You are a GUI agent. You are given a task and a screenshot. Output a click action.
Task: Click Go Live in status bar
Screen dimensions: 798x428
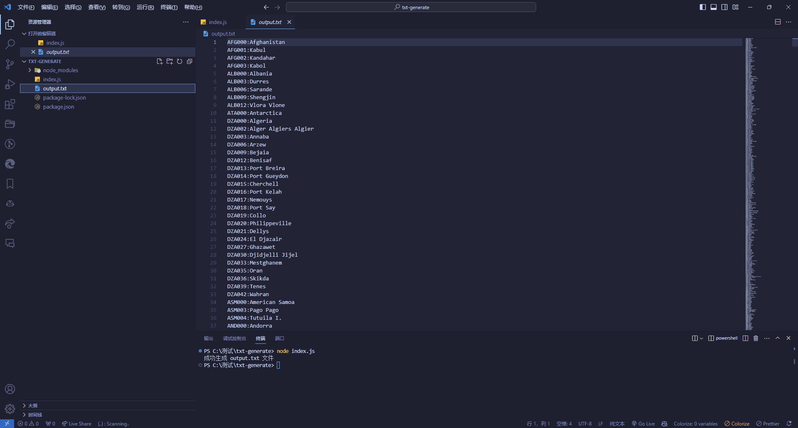pos(643,424)
